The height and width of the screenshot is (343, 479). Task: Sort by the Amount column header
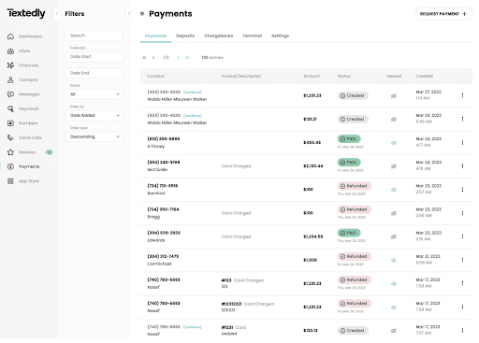312,77
